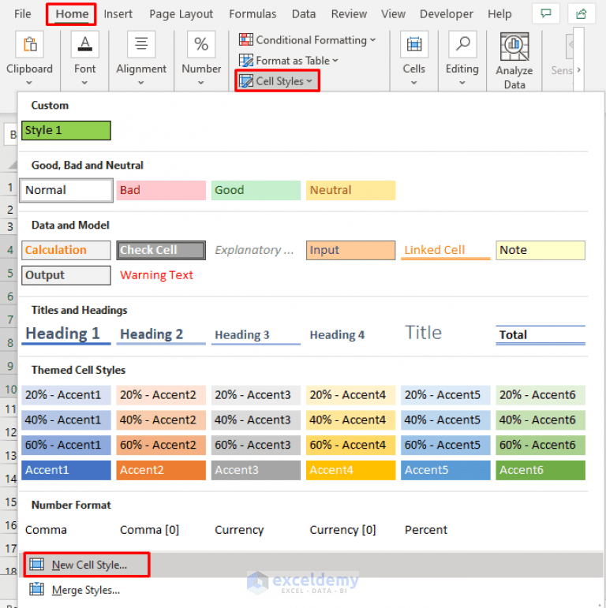Screen dimensions: 606x608
Task: Apply Currency number format style
Action: point(256,530)
